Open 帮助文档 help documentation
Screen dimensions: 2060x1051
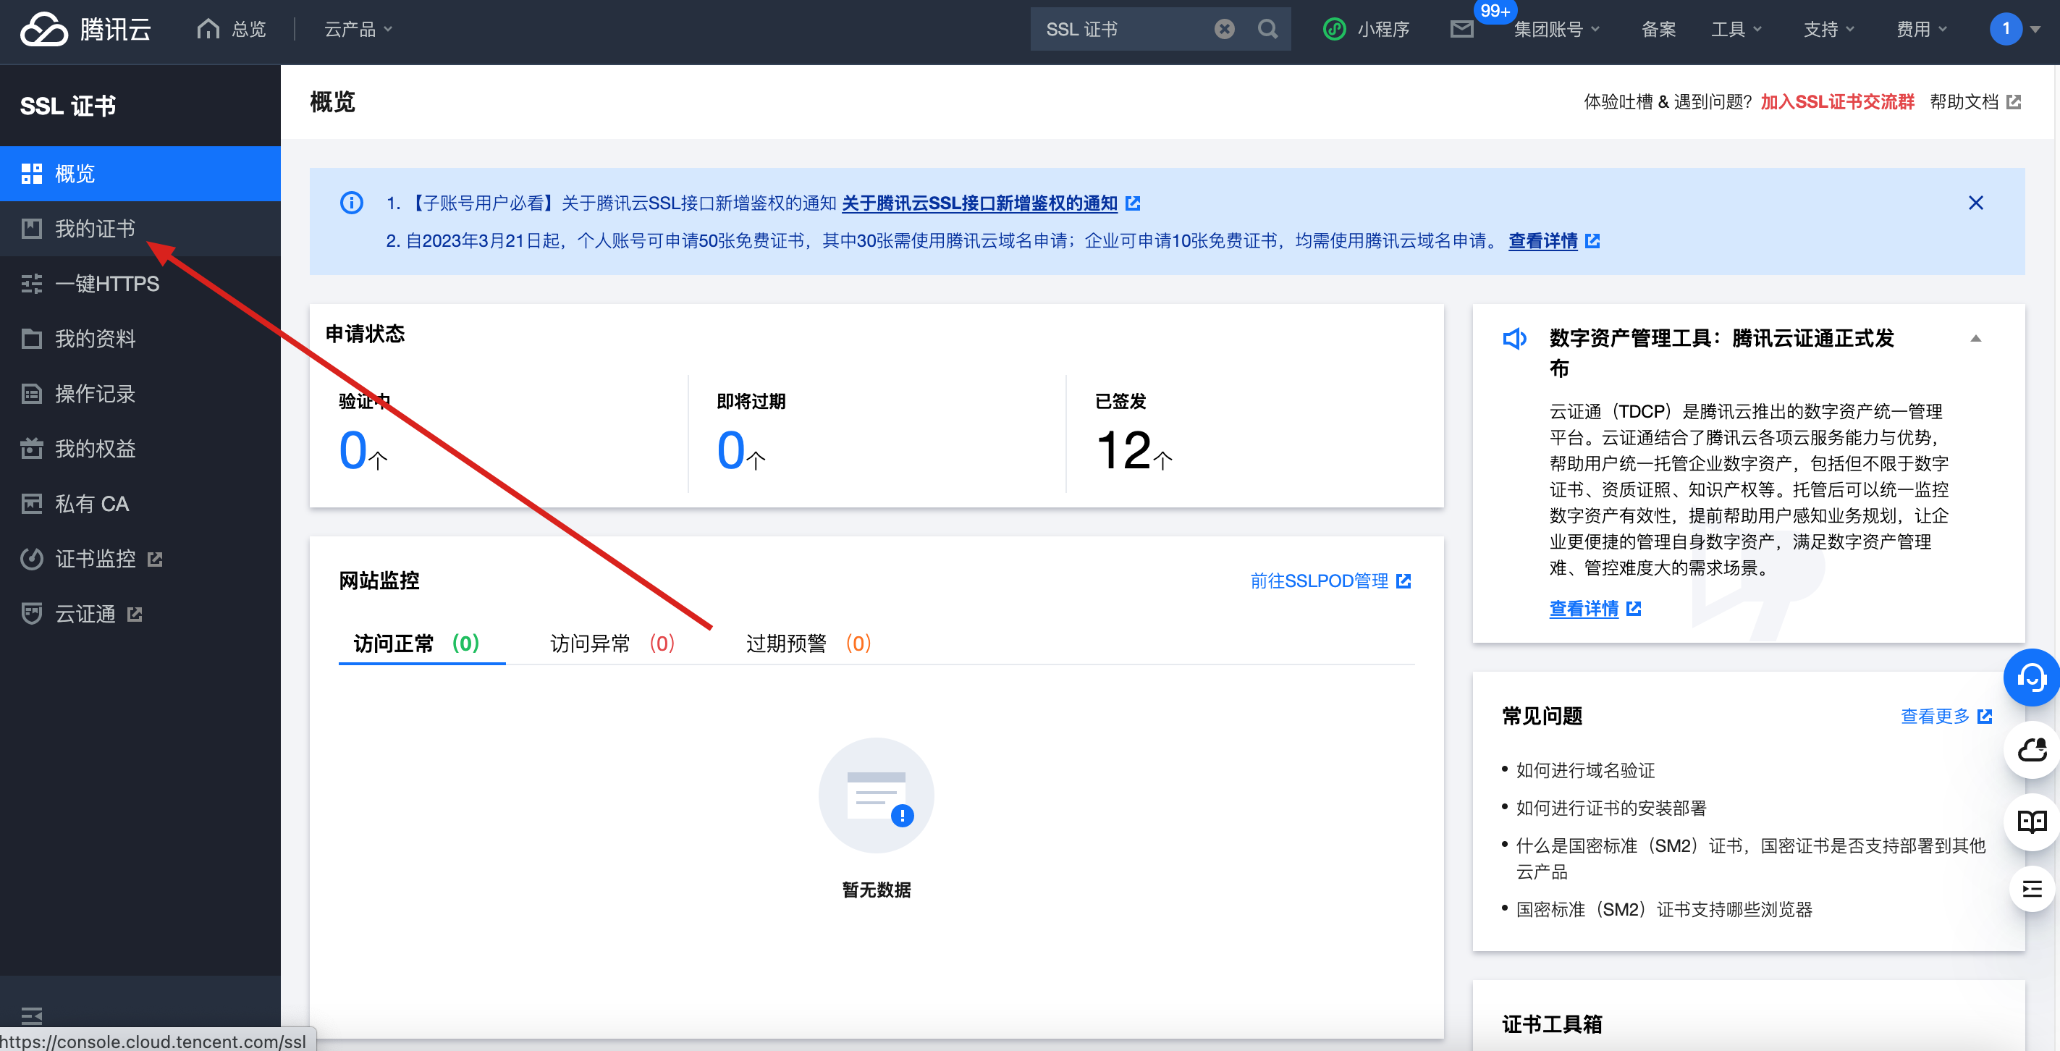point(1975,102)
